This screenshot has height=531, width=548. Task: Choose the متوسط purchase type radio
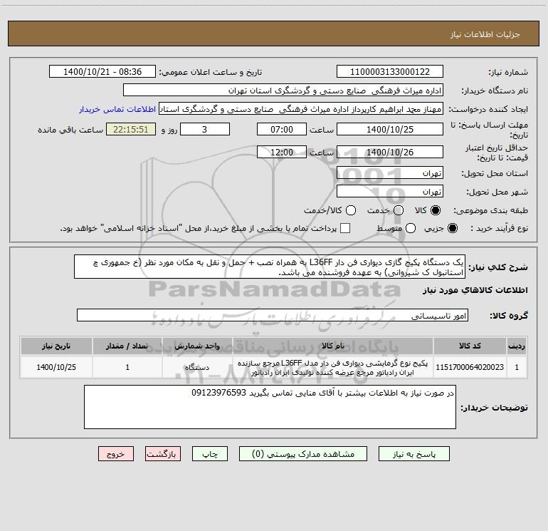click(411, 228)
